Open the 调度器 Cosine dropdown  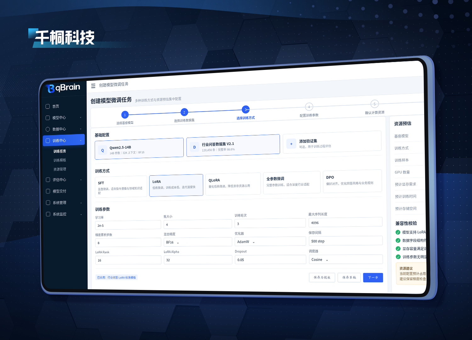pyautogui.click(x=346, y=259)
